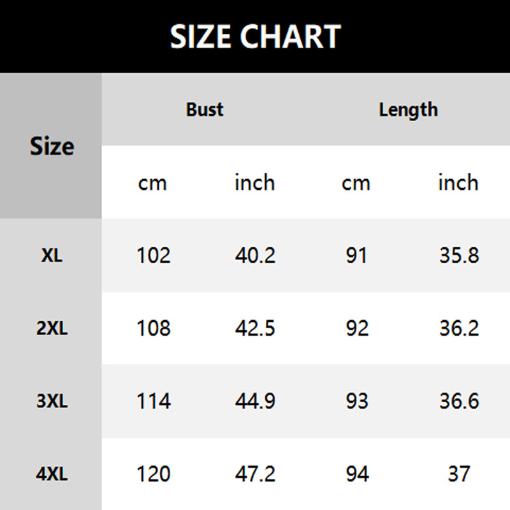
Task: Select the 4XL size row label
Action: point(52,474)
